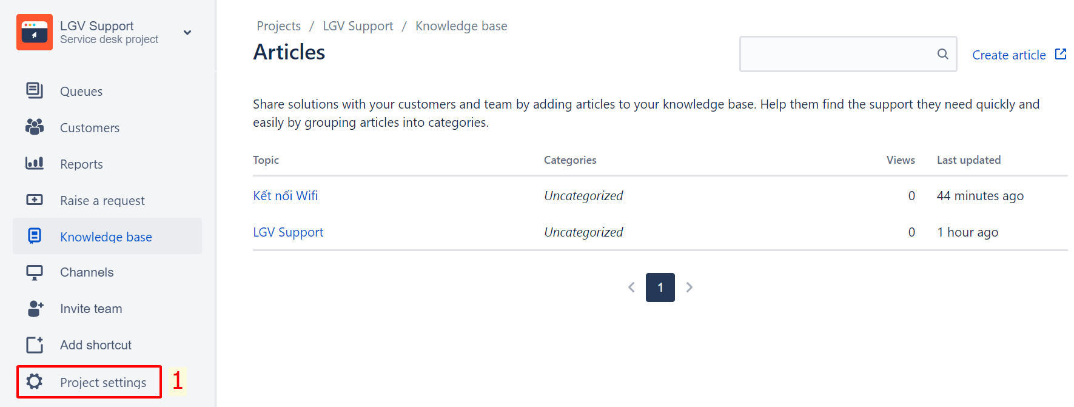Click the Invite team person icon

(x=35, y=309)
